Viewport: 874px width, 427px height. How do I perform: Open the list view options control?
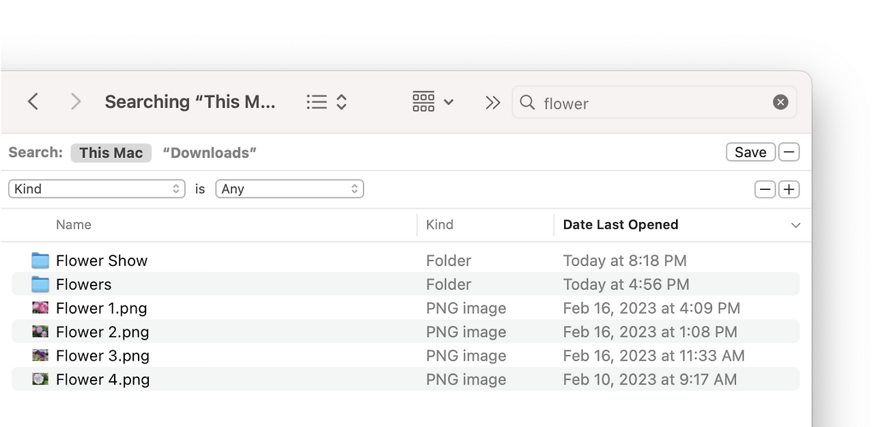pos(327,102)
